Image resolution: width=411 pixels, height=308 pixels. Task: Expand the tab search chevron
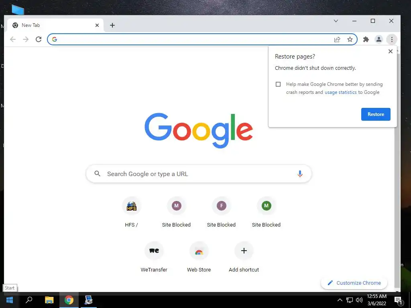pyautogui.click(x=336, y=21)
